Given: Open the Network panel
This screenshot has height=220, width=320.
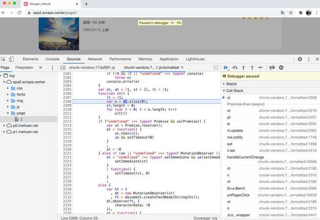Looking at the screenshot, I should 95,59.
